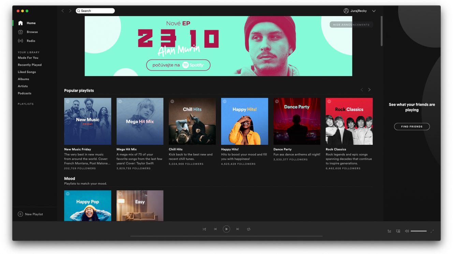Expand the user account dropdown chevron
The height and width of the screenshot is (254, 453).
tap(374, 11)
